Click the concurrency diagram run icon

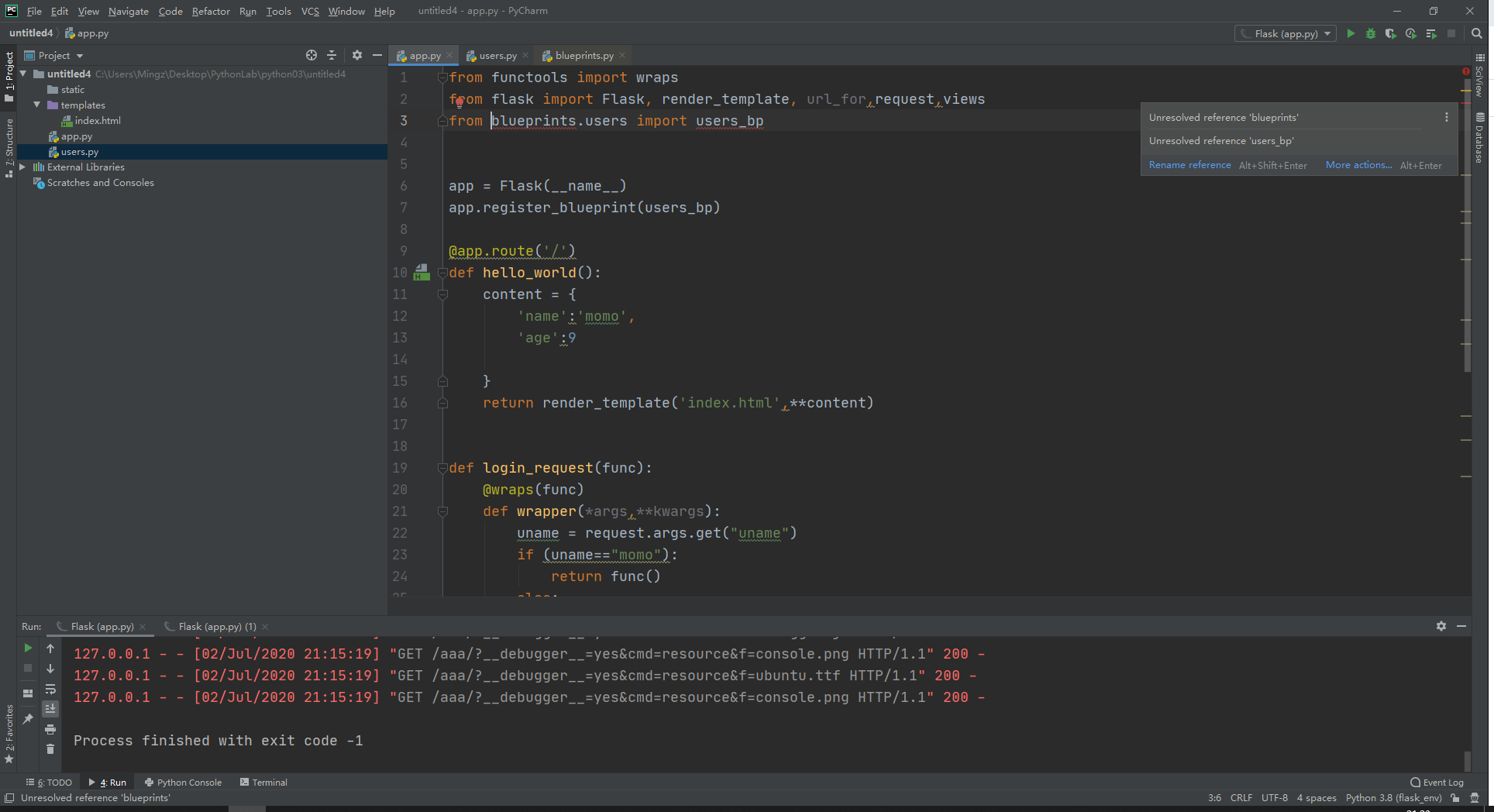[x=1431, y=33]
